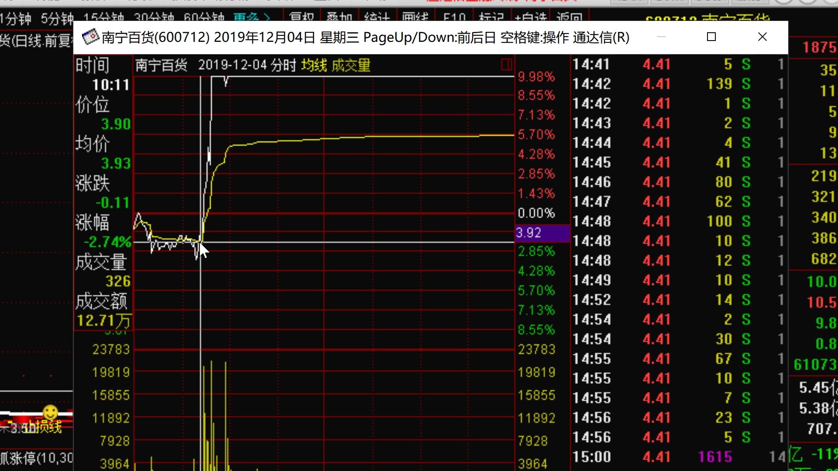Click 均价 value 3.93
The height and width of the screenshot is (471, 838).
point(116,164)
